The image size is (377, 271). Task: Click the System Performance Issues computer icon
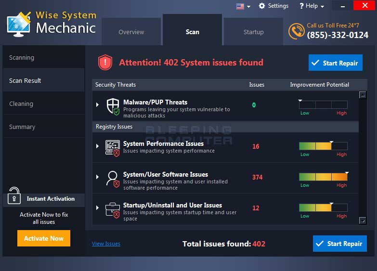point(113,148)
